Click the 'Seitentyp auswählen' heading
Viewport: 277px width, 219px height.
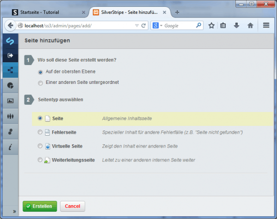pos(60,100)
